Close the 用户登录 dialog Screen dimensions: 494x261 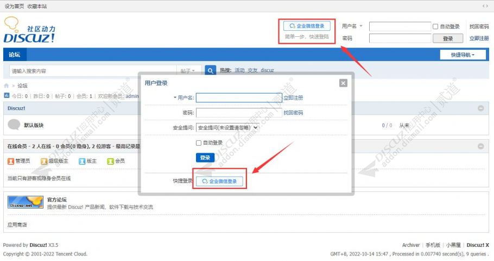point(343,83)
